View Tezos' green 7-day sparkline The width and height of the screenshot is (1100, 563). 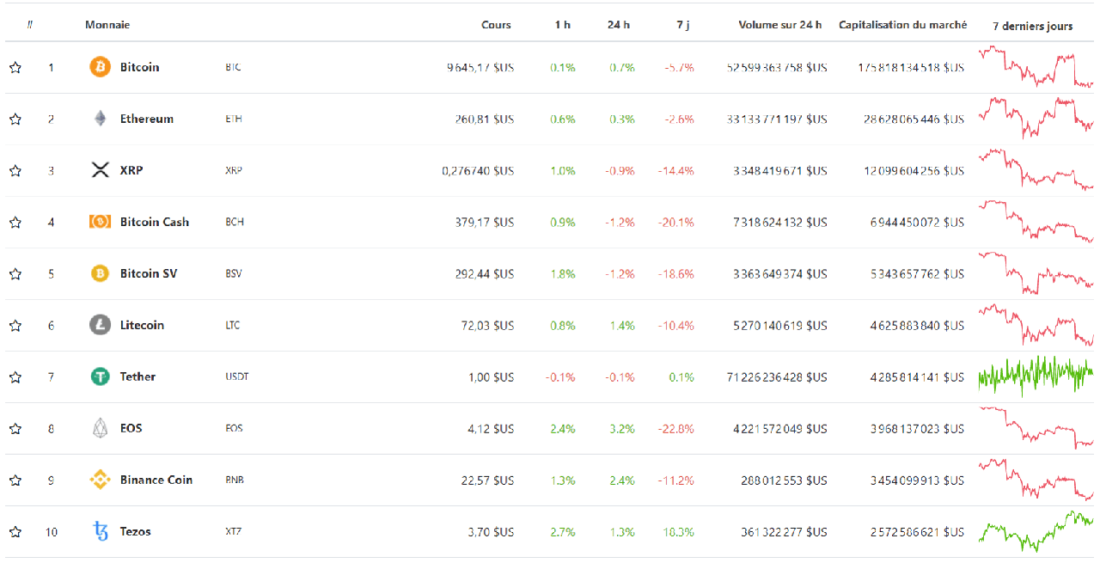1036,531
